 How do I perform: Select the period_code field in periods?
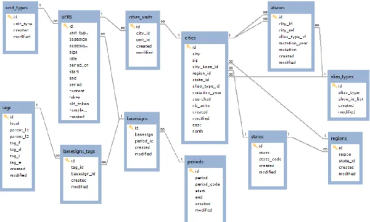[x=207, y=184]
